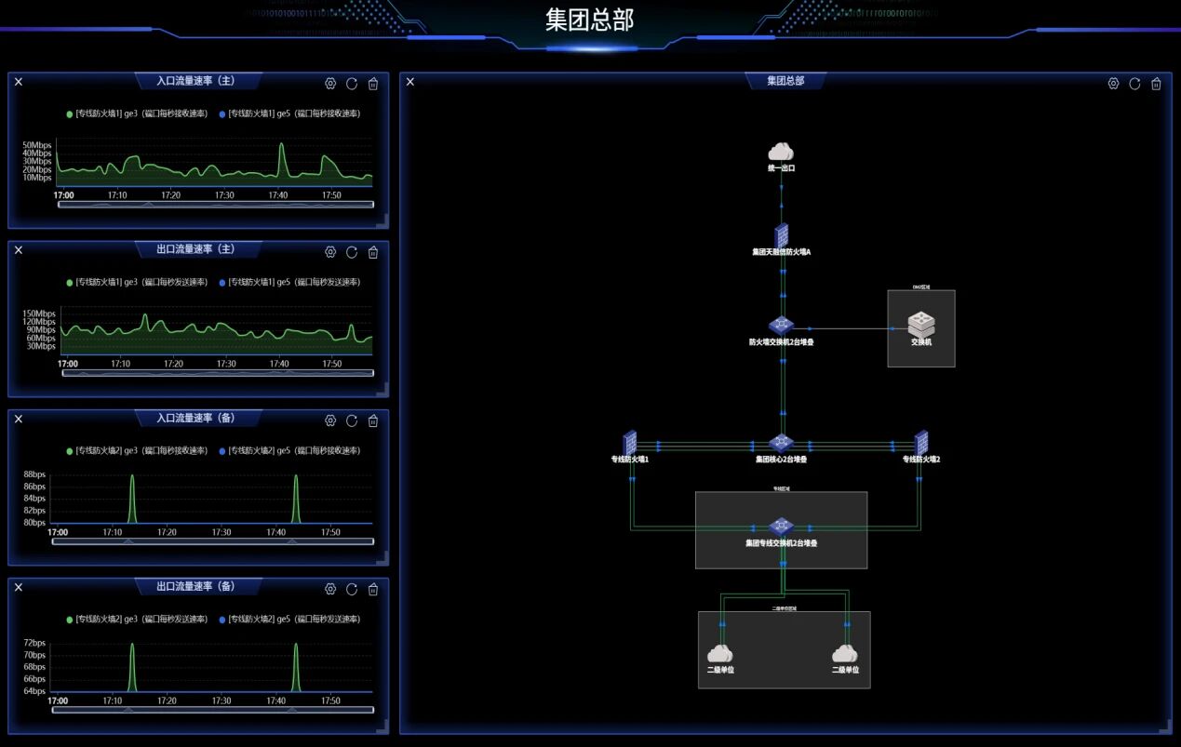Delete the 集团总部 topology panel
1181x747 pixels.
click(1156, 84)
